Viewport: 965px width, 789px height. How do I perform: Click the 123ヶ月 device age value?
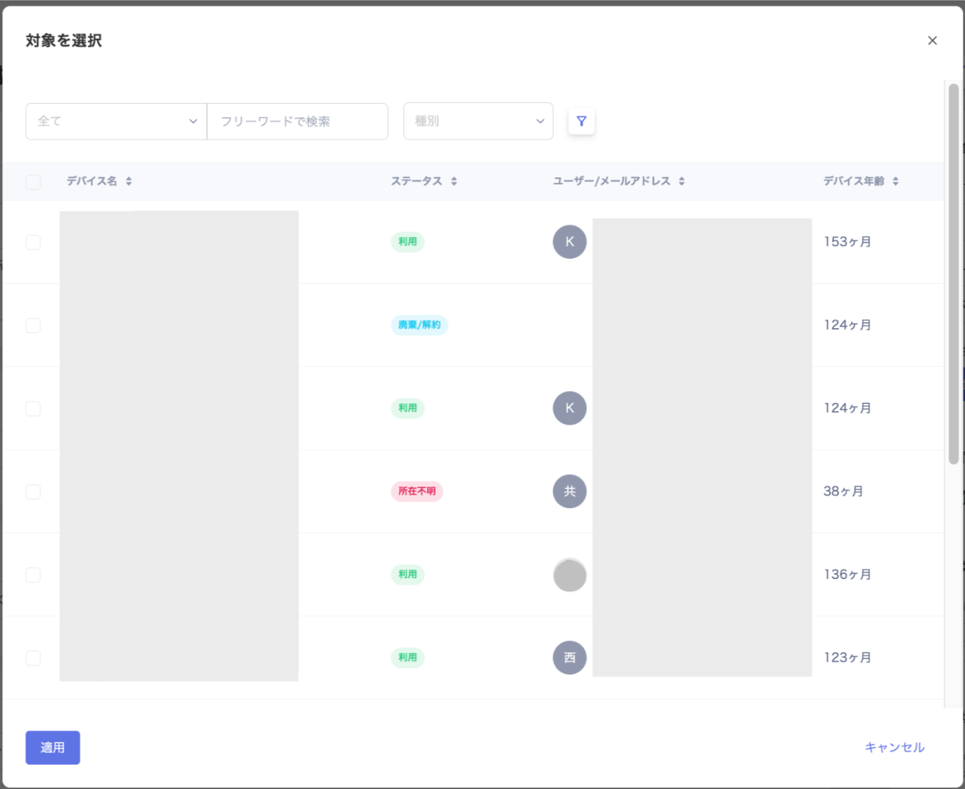(x=848, y=657)
